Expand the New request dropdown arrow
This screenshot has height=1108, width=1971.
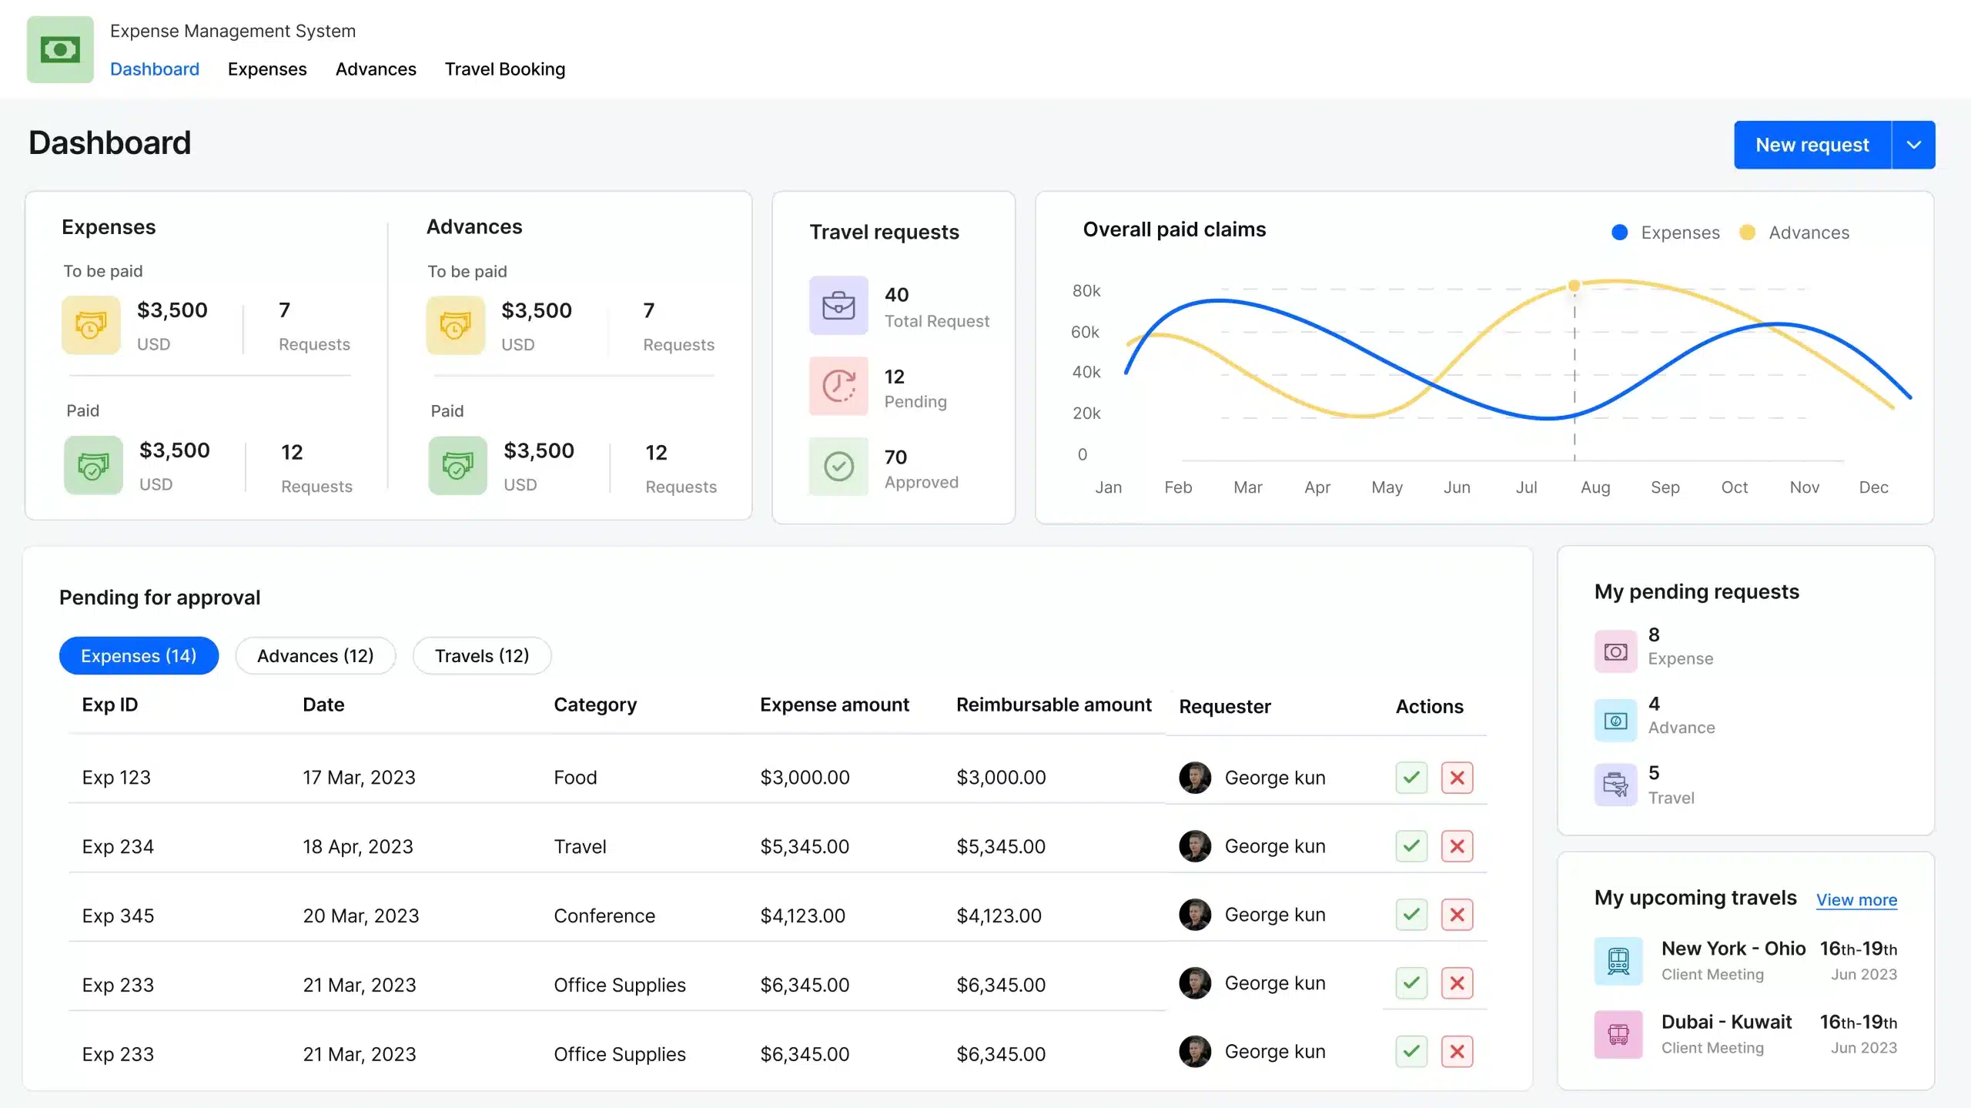point(1912,145)
